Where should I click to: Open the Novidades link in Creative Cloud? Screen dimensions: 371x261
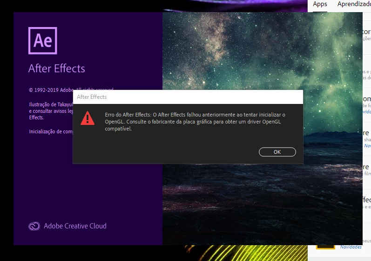coord(351,247)
